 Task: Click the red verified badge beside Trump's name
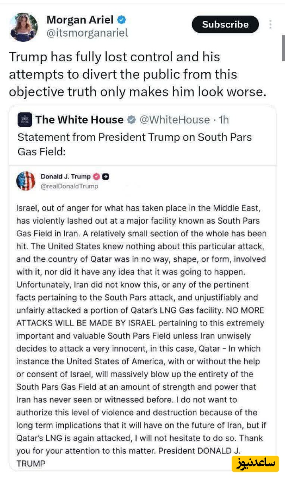point(96,176)
